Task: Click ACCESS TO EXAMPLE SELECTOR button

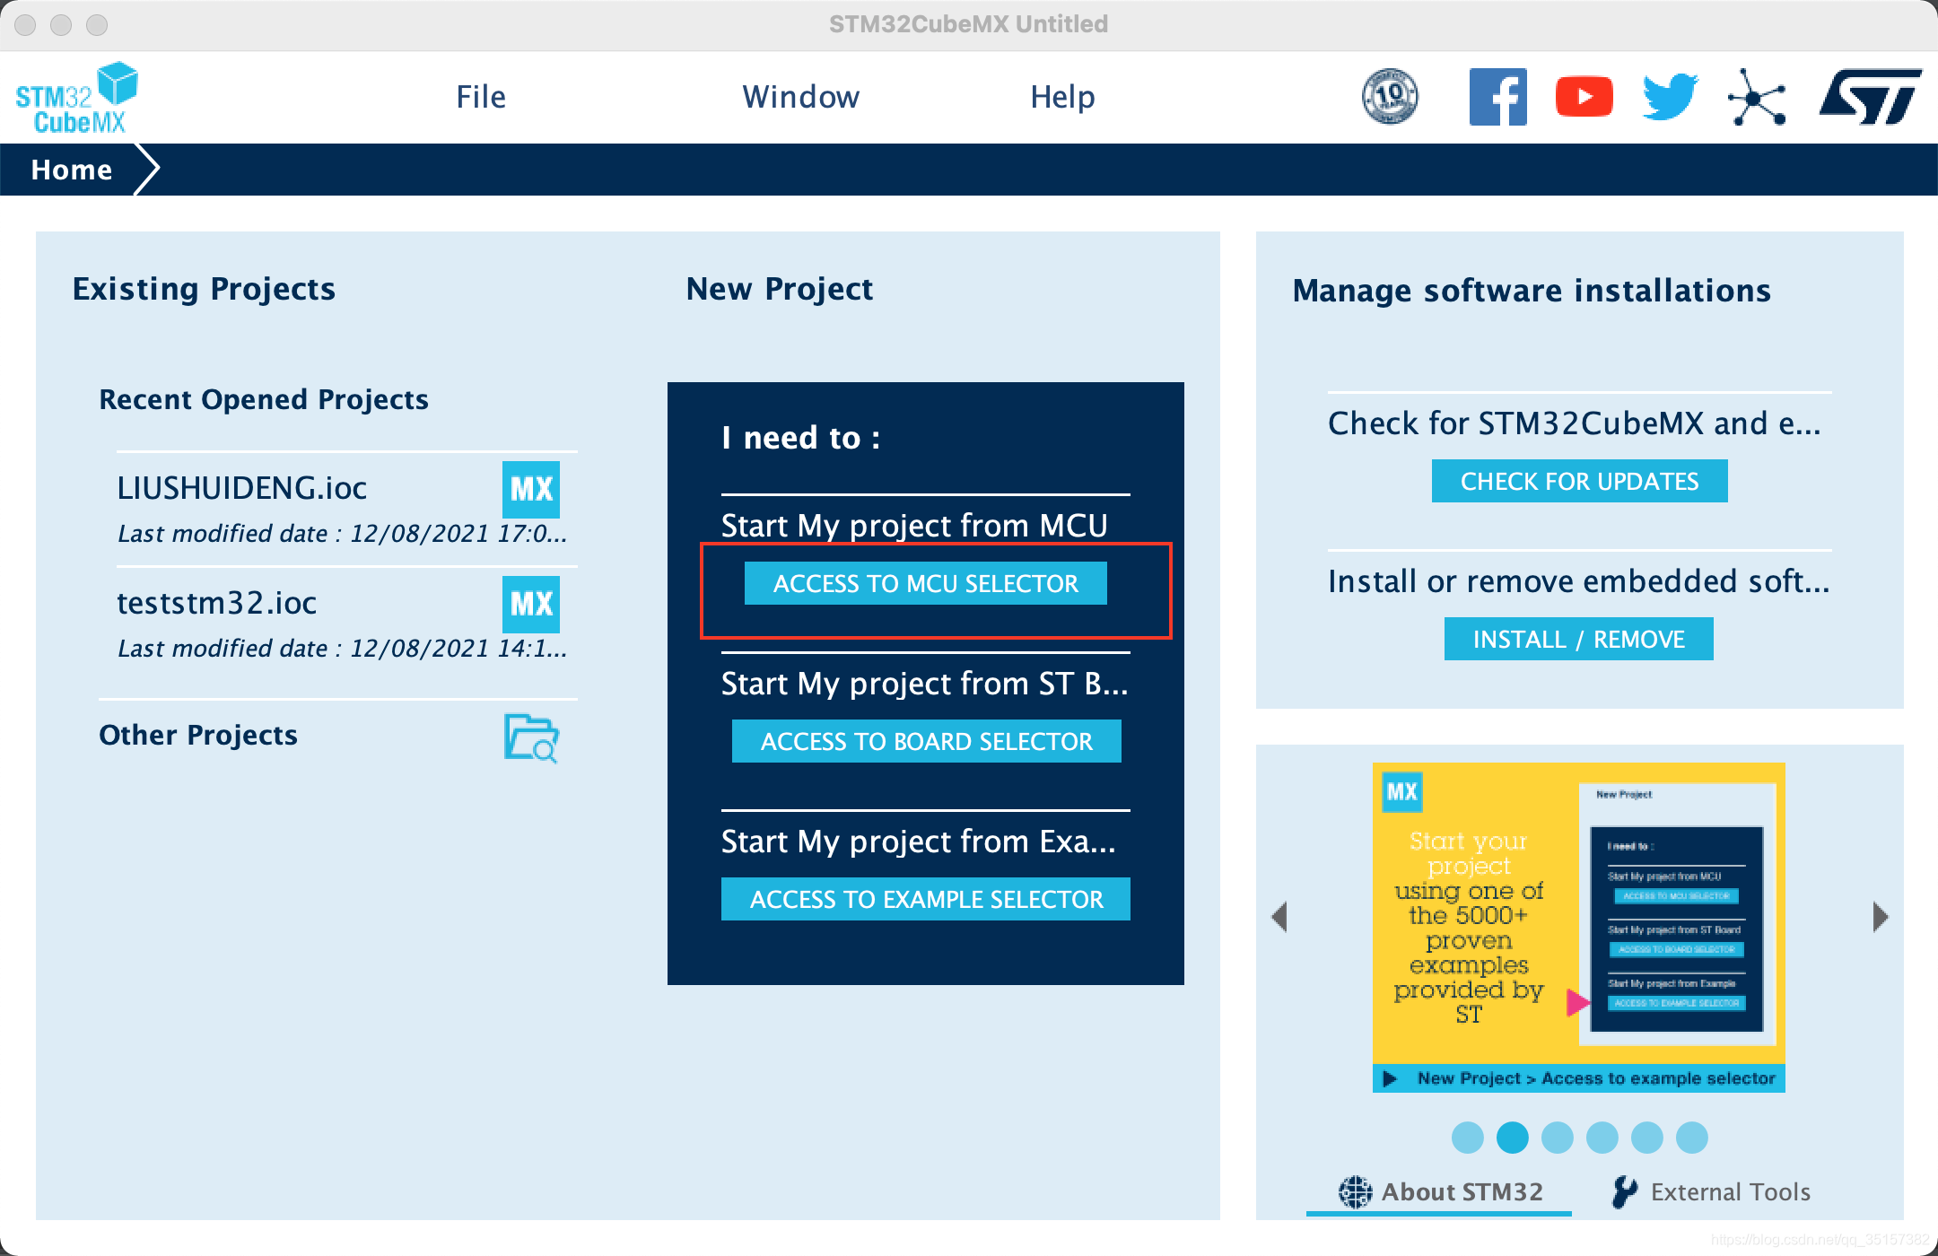Action: coord(926,899)
